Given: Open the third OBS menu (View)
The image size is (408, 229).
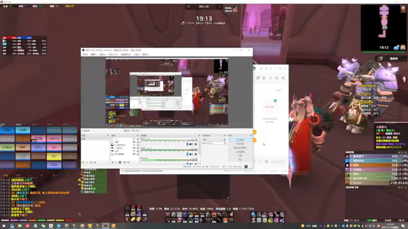Looking at the screenshot, I should 103,54.
